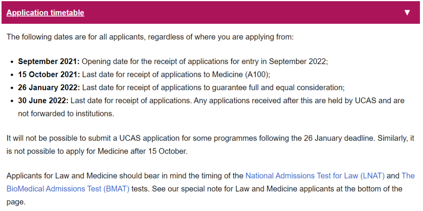Click the crimson Application timetable header bar

click(x=211, y=13)
